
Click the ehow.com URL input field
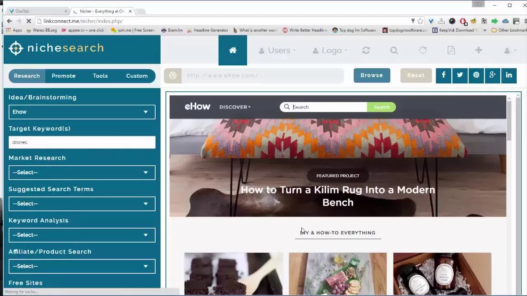(x=263, y=76)
